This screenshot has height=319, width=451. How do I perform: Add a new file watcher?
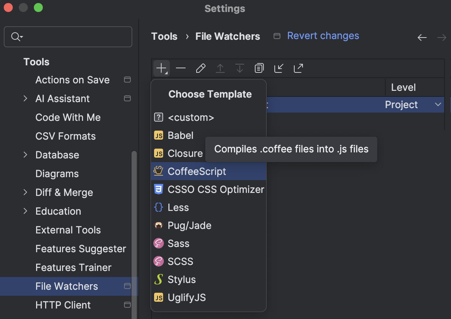tap(161, 68)
